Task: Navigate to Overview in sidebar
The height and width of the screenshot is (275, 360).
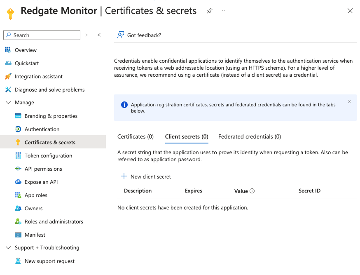Action: click(x=26, y=50)
